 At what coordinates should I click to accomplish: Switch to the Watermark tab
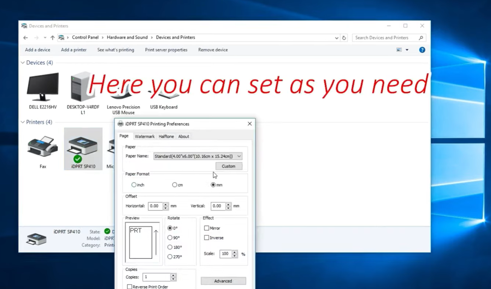145,136
